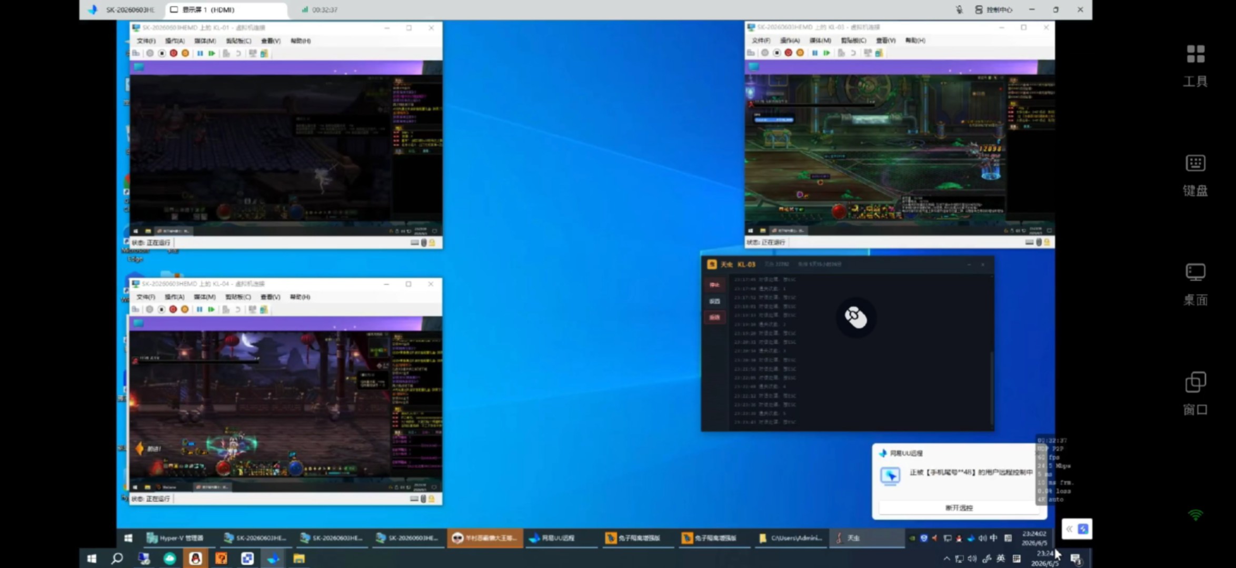Click the orange Save icon in KL-03 toolbar
The width and height of the screenshot is (1236, 568).
(x=800, y=53)
